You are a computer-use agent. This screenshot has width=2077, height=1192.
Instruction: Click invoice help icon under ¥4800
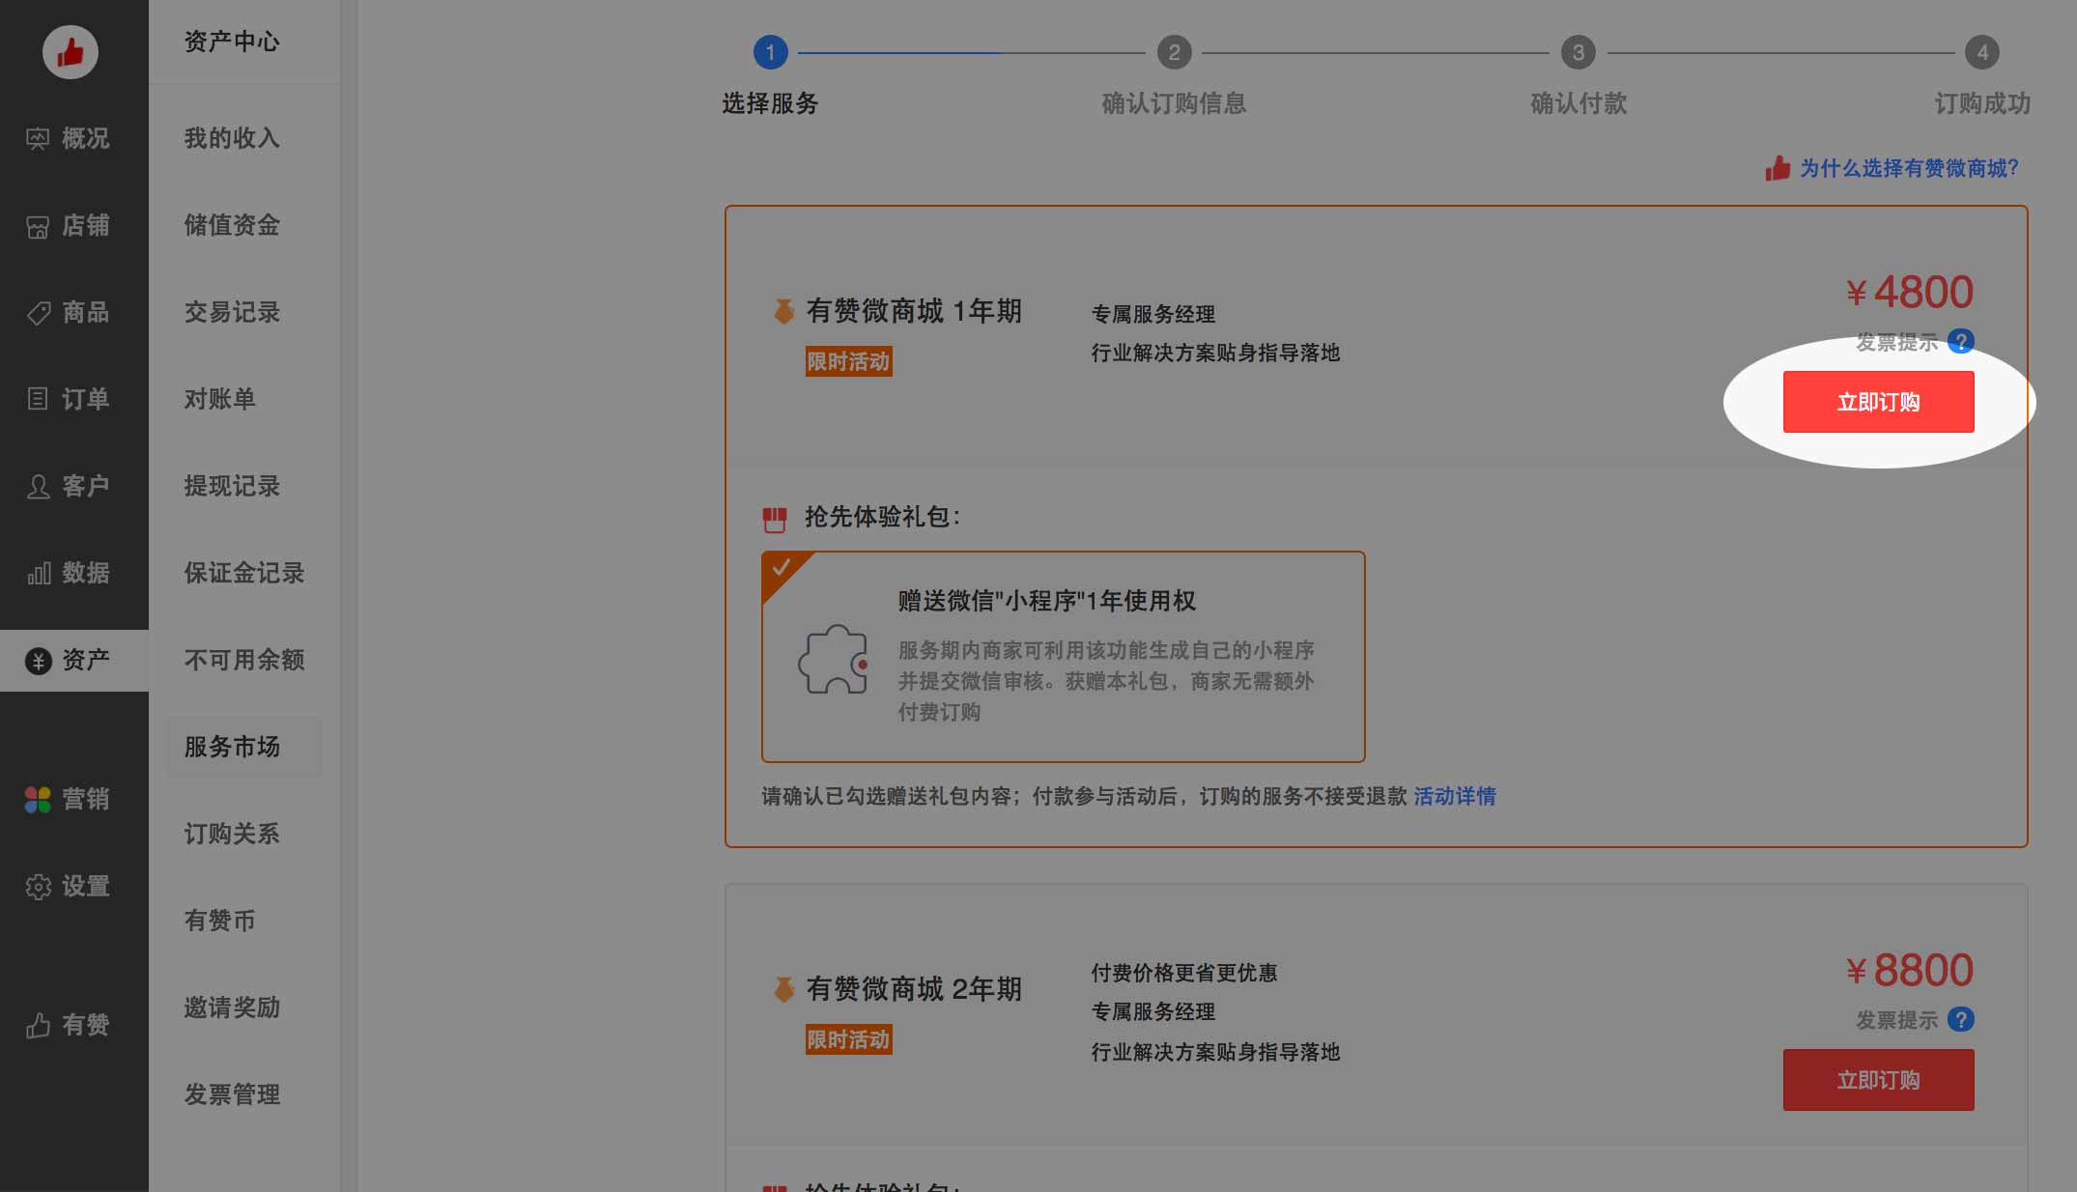pyautogui.click(x=1961, y=341)
